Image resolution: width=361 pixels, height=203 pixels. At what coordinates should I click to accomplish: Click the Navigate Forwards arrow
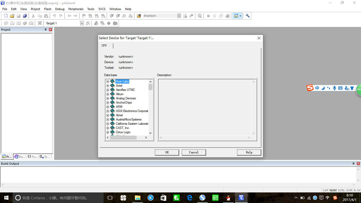point(76,16)
